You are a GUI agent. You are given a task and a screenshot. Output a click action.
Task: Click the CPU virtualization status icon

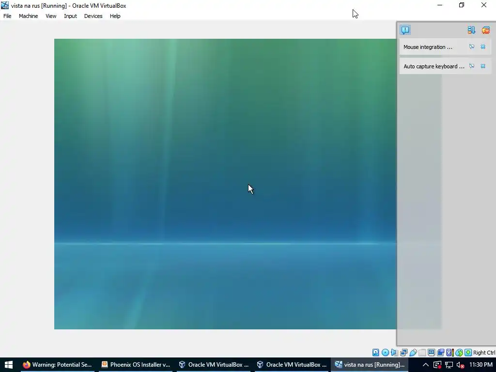pyautogui.click(x=450, y=353)
